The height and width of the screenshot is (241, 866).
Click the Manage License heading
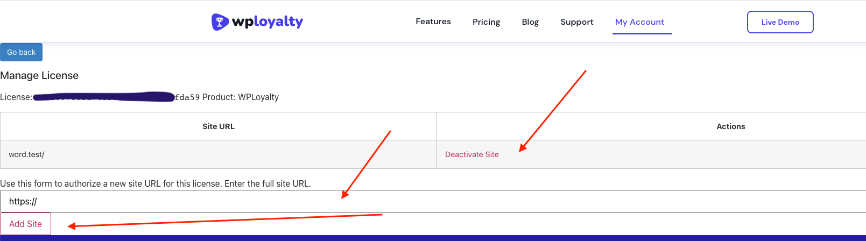[39, 75]
